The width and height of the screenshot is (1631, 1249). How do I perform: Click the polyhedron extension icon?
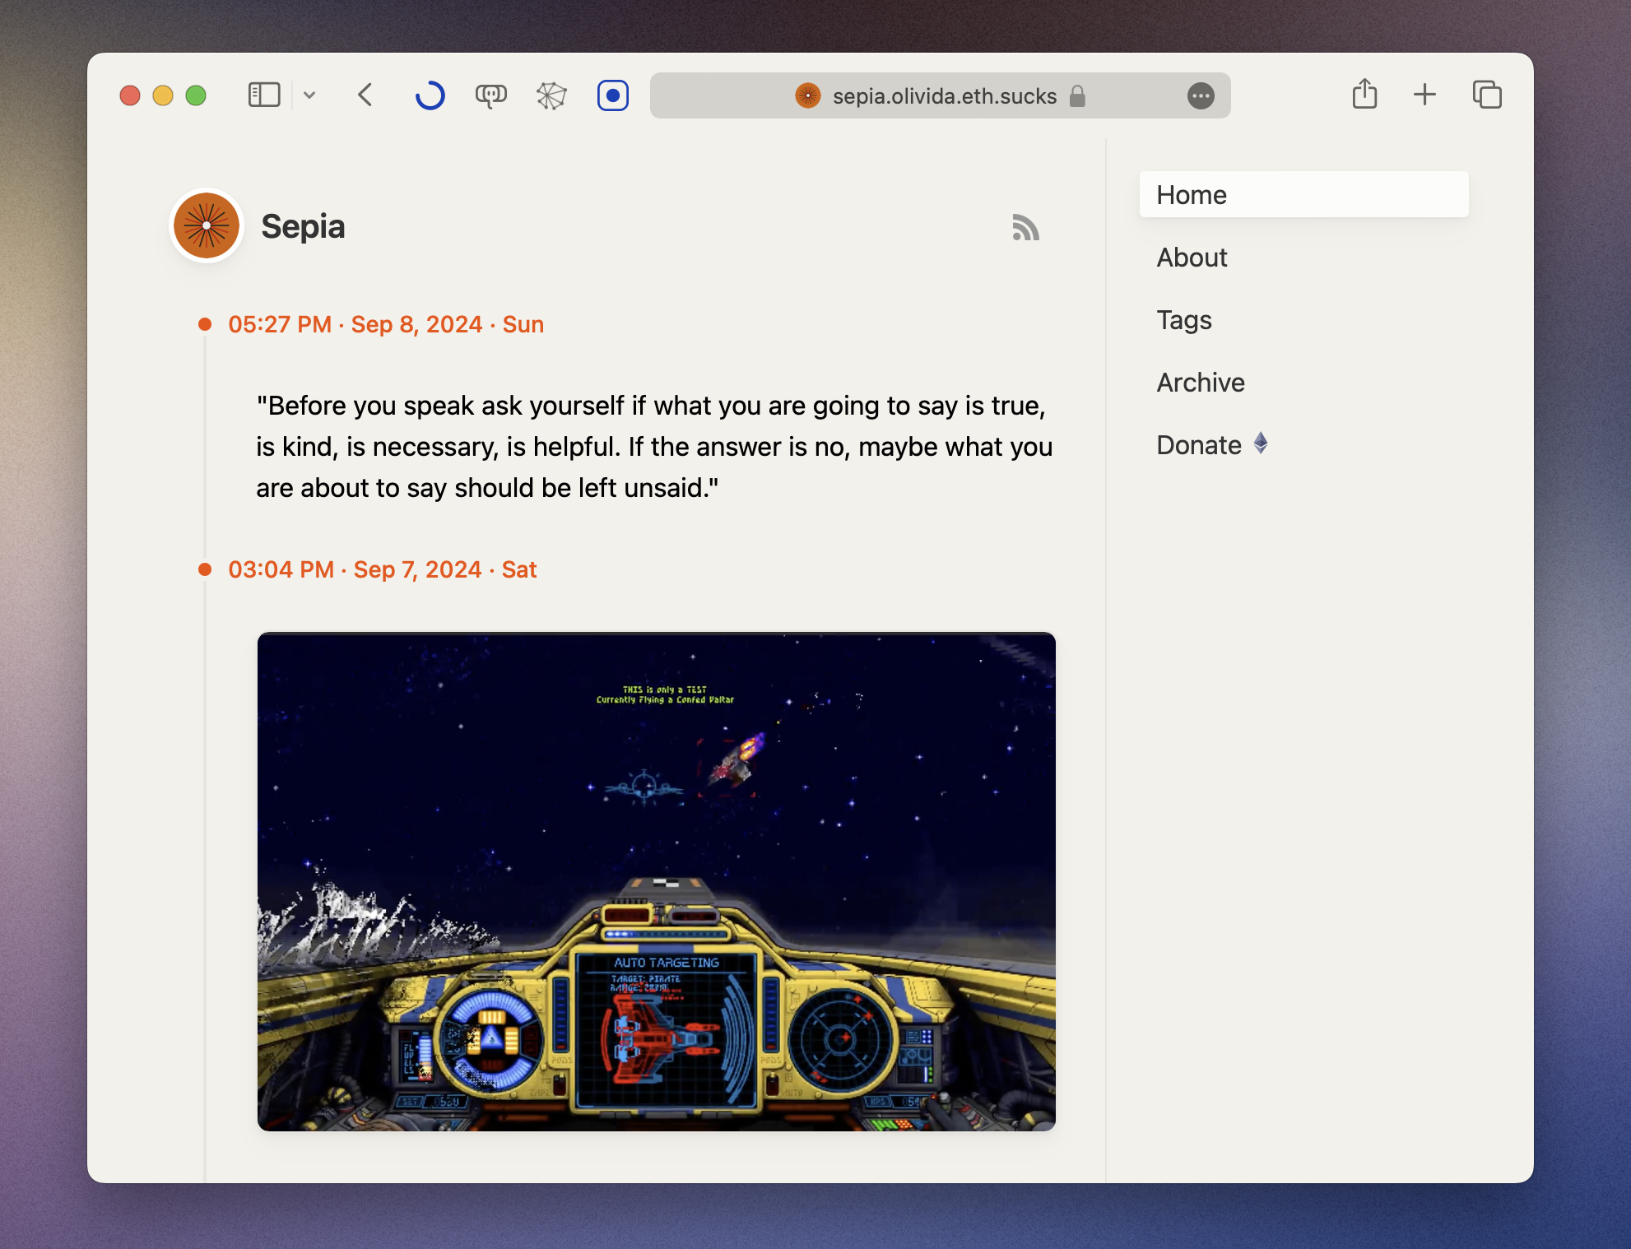coord(551,95)
